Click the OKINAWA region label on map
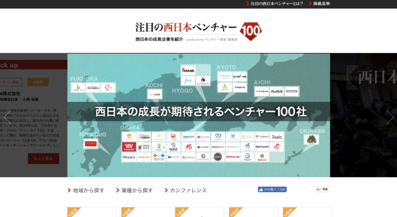Viewport: 397px width, 217px height. [x=312, y=131]
